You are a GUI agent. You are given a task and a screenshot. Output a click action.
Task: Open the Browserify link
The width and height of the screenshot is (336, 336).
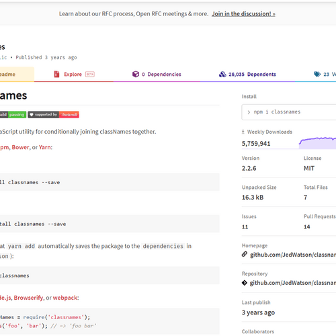(x=28, y=298)
